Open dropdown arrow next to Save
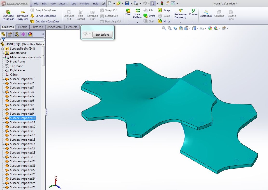This screenshot has width=268, height=190. [x=131, y=4]
